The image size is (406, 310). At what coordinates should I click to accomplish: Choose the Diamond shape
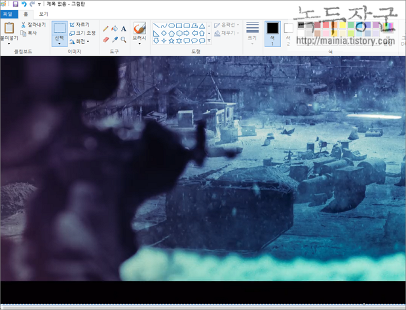point(164,33)
